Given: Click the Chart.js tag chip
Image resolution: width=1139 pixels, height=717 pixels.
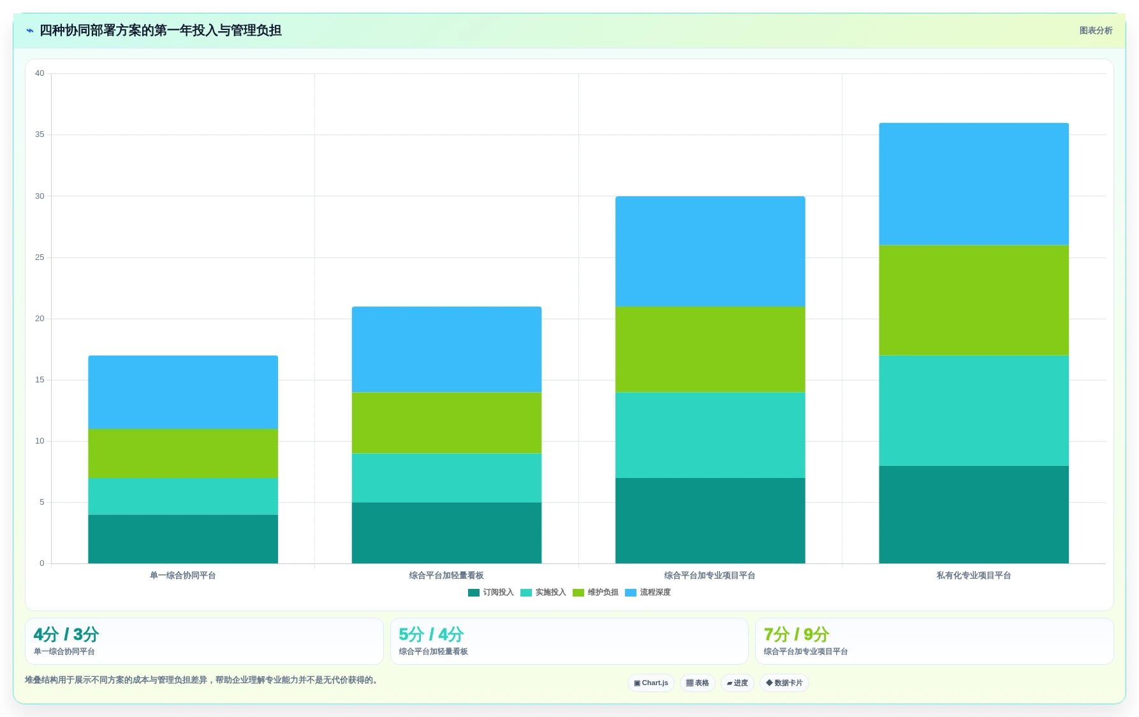Looking at the screenshot, I should tap(651, 683).
